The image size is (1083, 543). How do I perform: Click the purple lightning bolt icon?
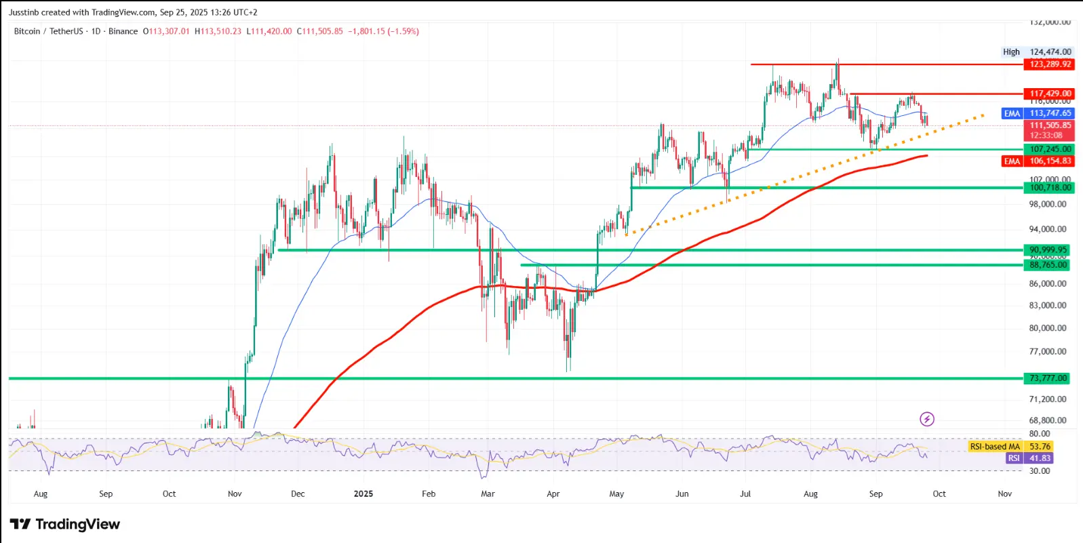coord(927,419)
